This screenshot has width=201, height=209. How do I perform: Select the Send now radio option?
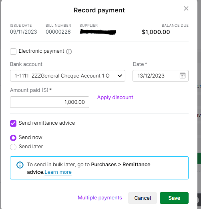coord(13,138)
